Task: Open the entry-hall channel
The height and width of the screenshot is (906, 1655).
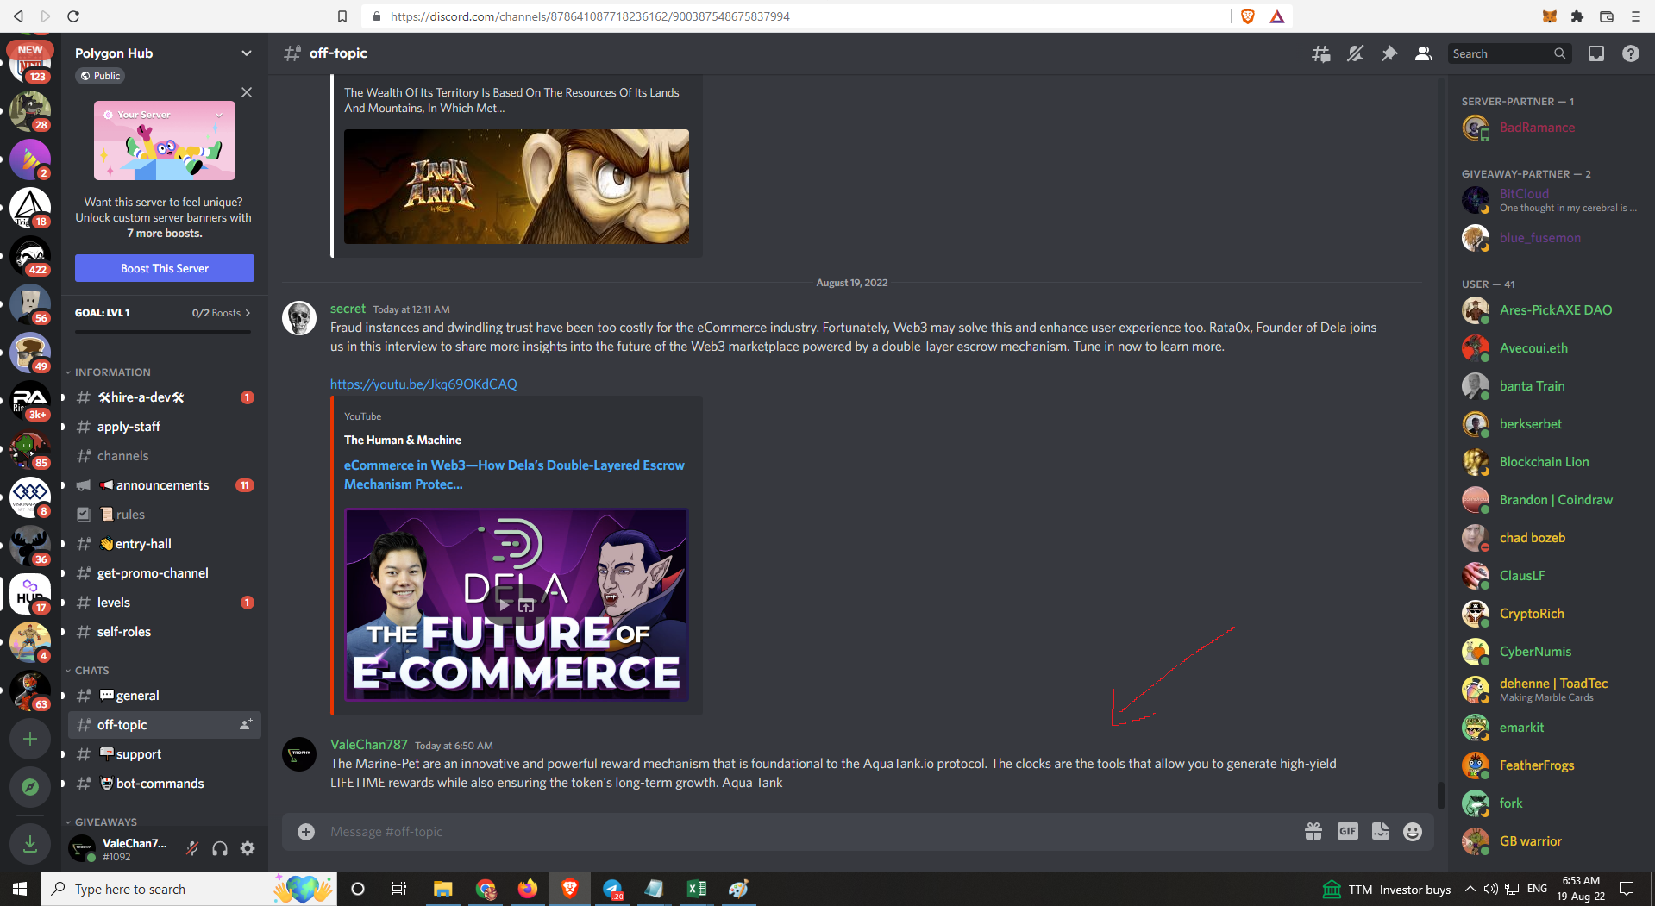Action: [x=164, y=544]
